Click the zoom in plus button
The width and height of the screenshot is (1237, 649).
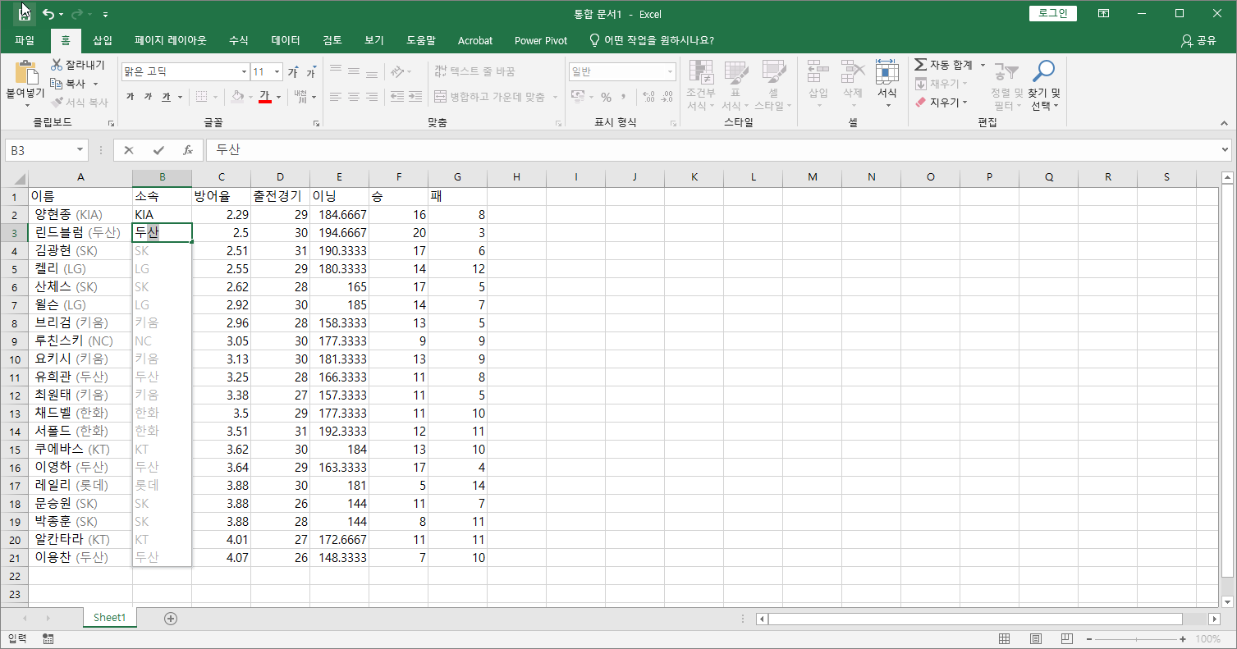1183,639
